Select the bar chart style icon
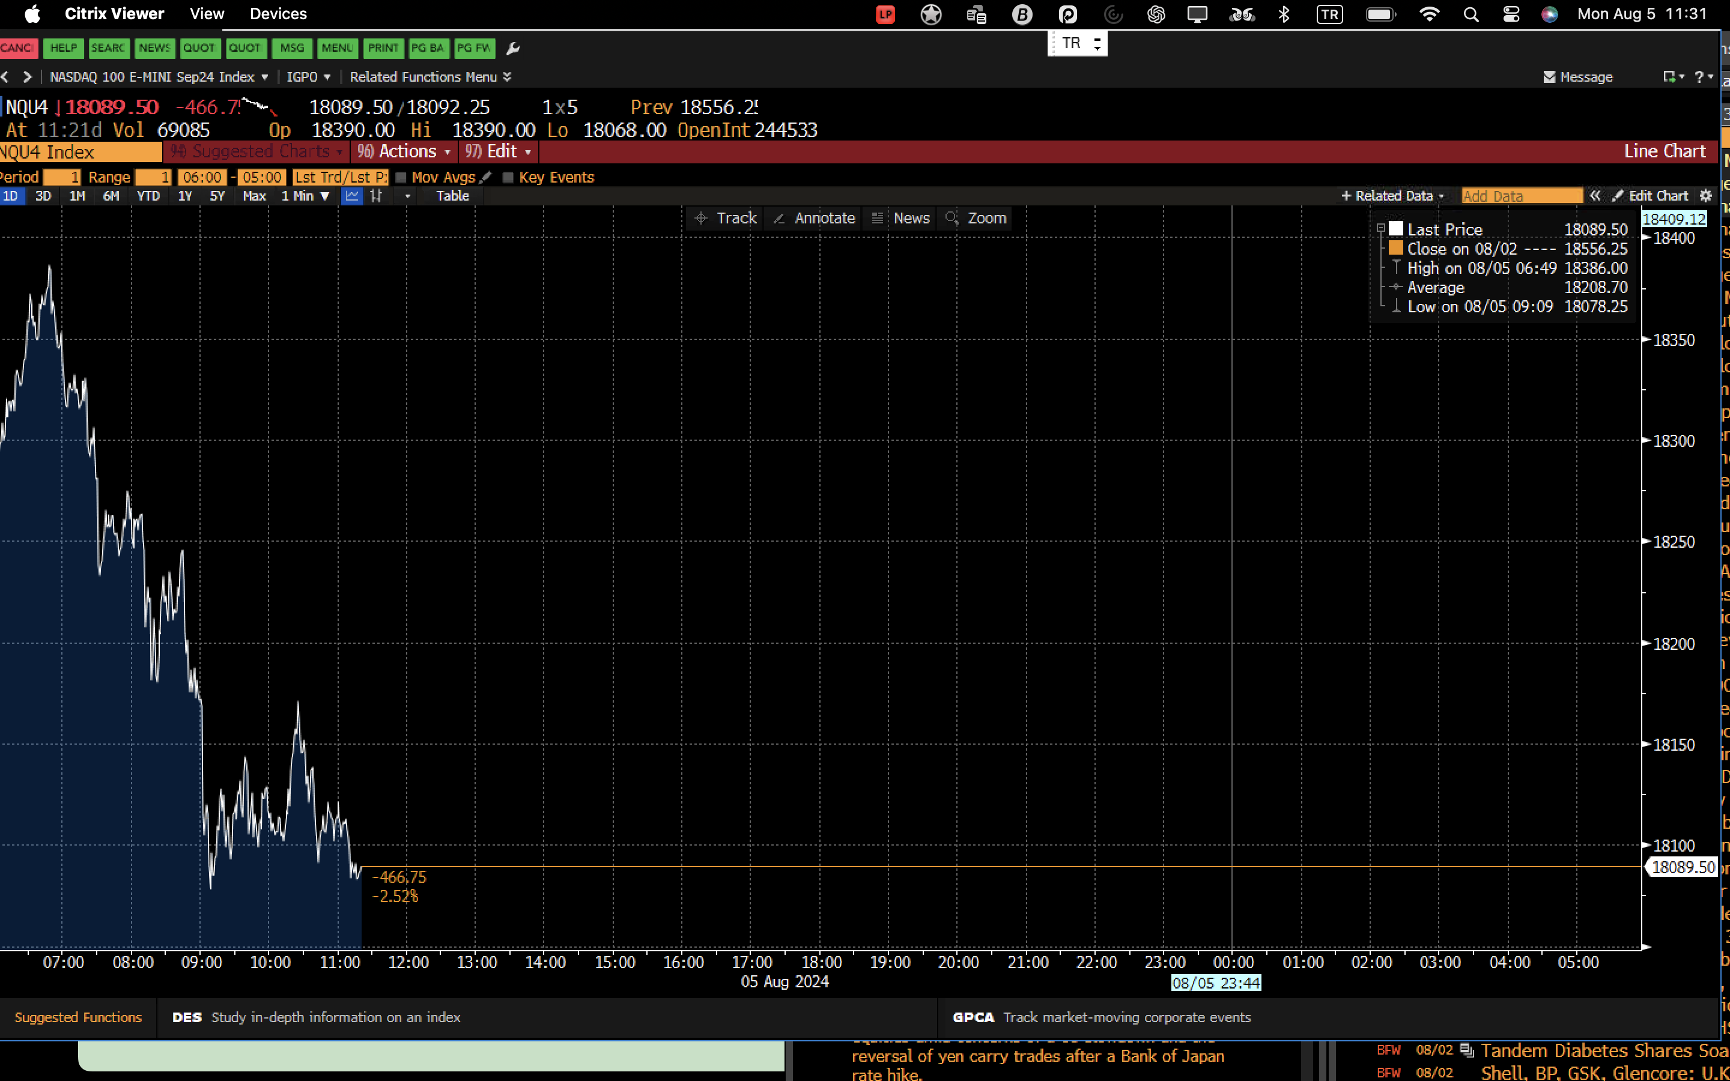The image size is (1730, 1081). 376,196
